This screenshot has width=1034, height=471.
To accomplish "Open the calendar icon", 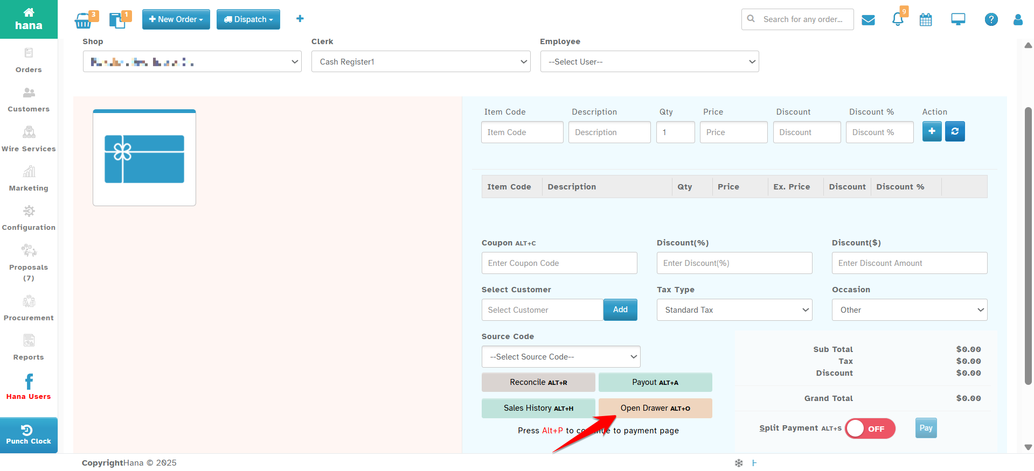I will pyautogui.click(x=926, y=20).
